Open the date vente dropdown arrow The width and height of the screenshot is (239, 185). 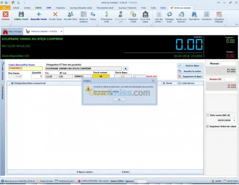(x=234, y=120)
